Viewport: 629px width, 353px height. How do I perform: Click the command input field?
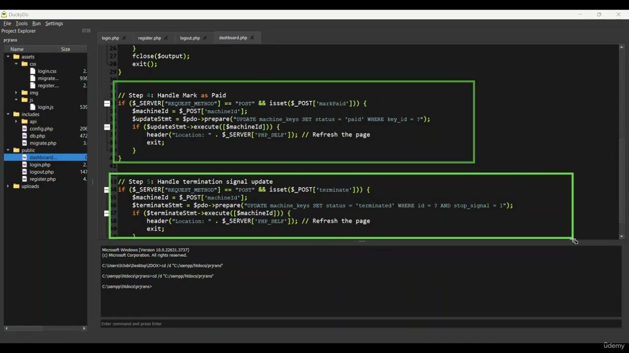click(361, 324)
